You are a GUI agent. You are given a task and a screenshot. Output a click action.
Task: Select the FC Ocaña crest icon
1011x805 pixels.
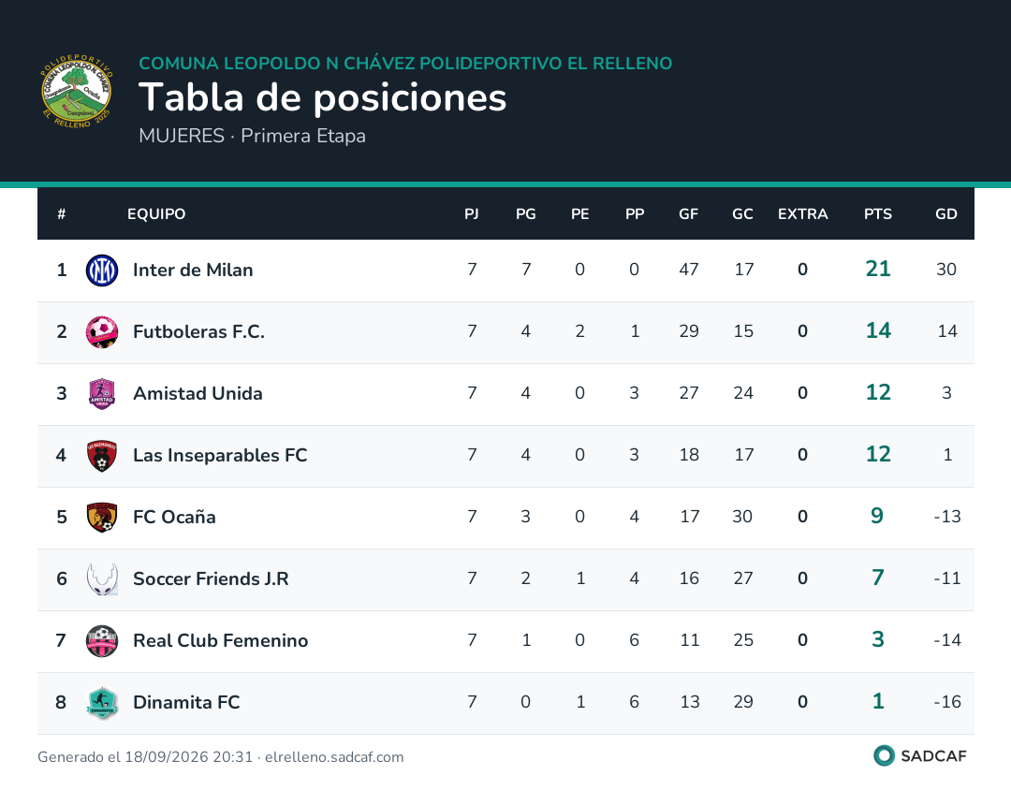click(x=102, y=518)
